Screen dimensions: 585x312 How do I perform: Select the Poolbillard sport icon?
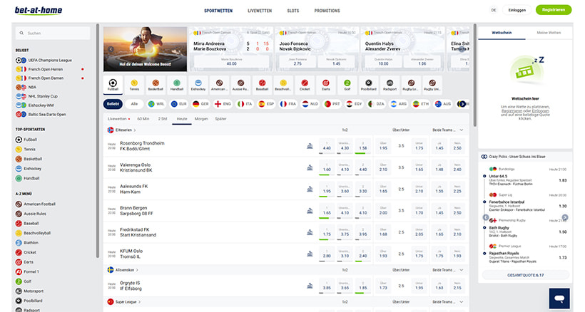click(x=369, y=85)
